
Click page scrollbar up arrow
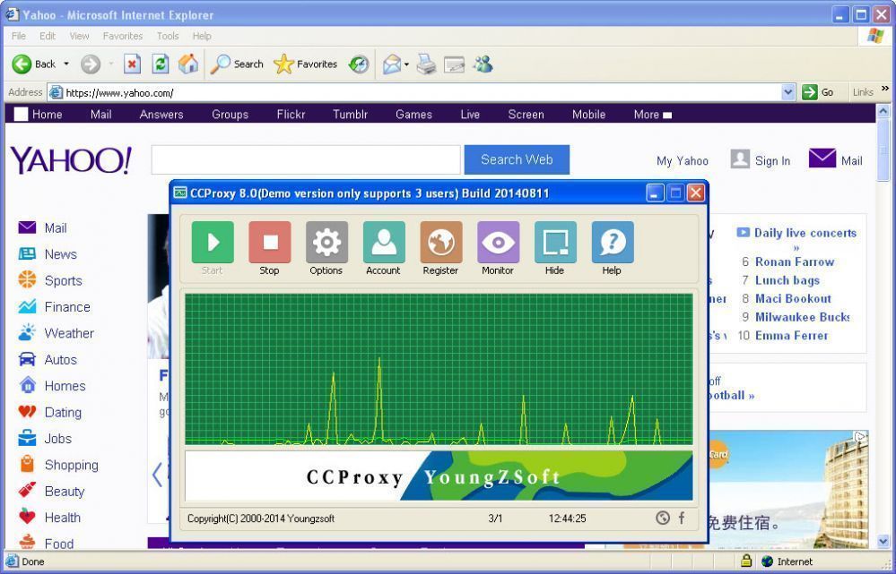coord(883,111)
